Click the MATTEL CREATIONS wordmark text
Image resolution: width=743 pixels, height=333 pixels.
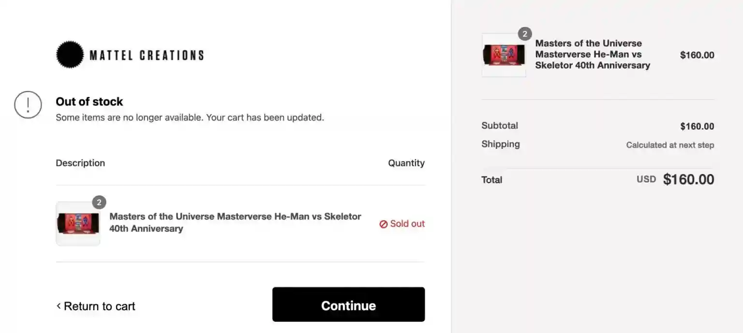click(147, 55)
